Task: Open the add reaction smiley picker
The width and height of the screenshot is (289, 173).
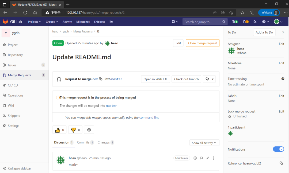Action: tap(89, 130)
